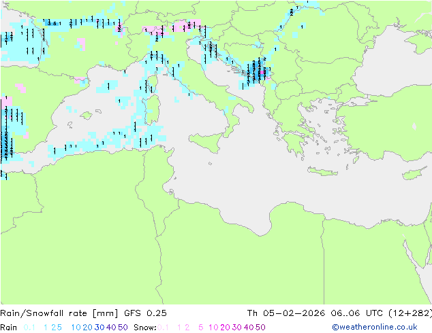Viewport: 432px width, 333px height.
Task: Click the 'Rain' legend label
Action: click(x=9, y=328)
